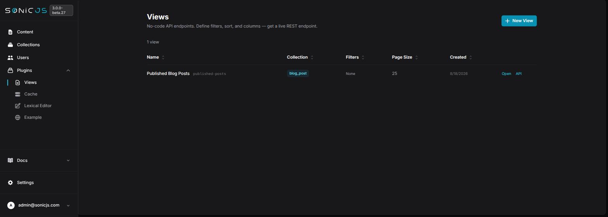The height and width of the screenshot is (217, 608).
Task: Click the Example globe icon
Action: coord(17,117)
